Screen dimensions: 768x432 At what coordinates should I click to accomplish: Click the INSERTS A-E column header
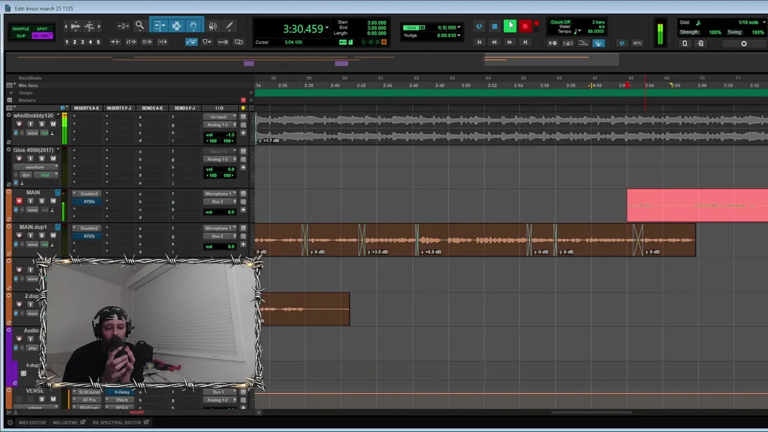[86, 108]
